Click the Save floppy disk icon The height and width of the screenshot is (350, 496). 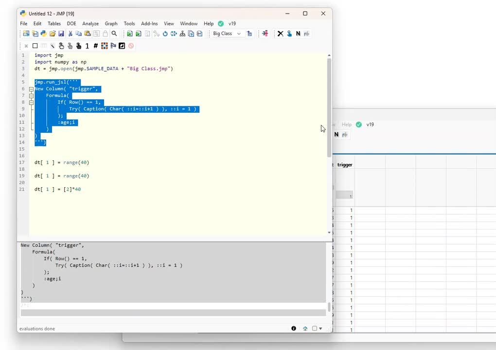(61, 34)
